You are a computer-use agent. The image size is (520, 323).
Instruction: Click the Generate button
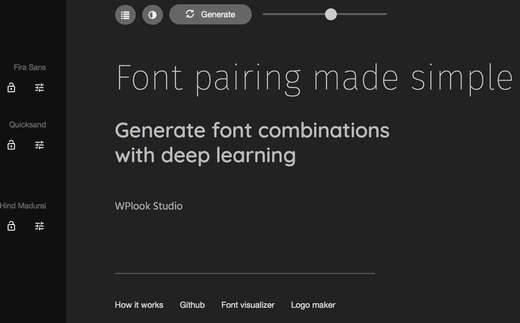point(211,14)
